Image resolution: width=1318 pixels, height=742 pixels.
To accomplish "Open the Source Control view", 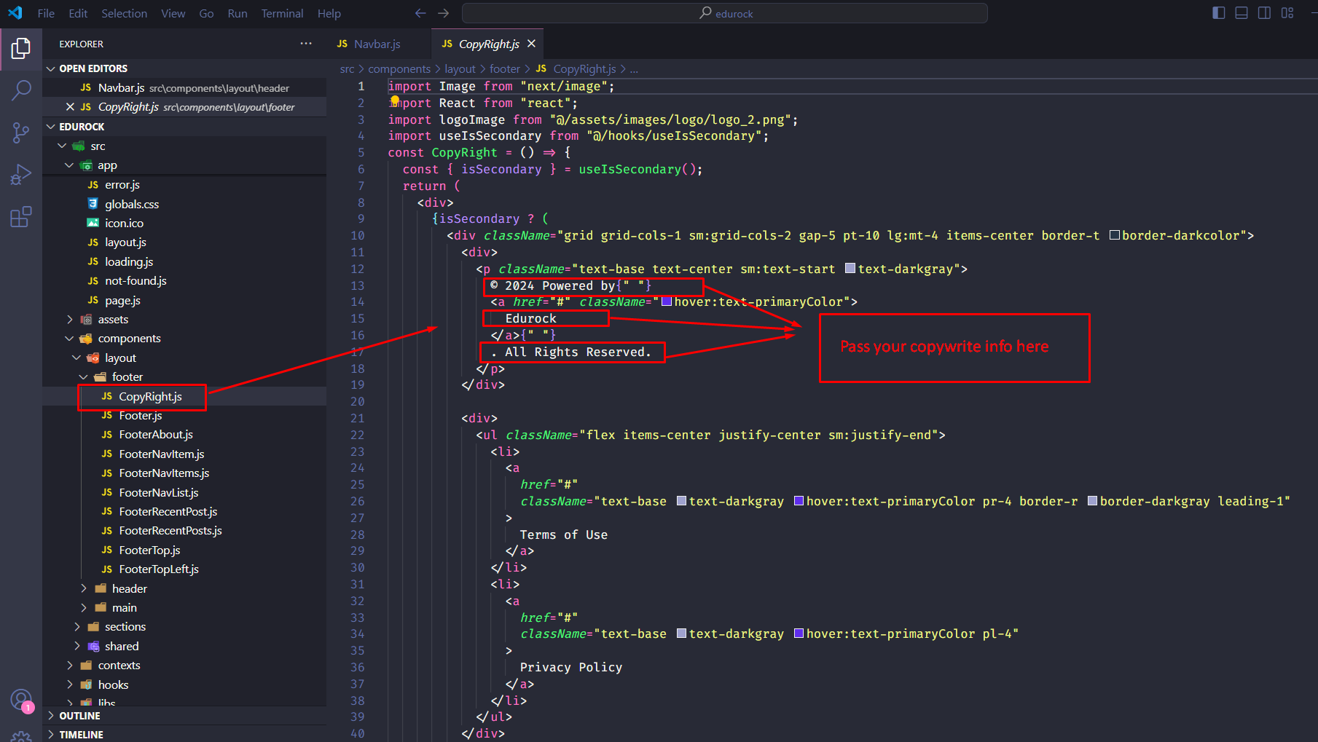I will tap(21, 133).
